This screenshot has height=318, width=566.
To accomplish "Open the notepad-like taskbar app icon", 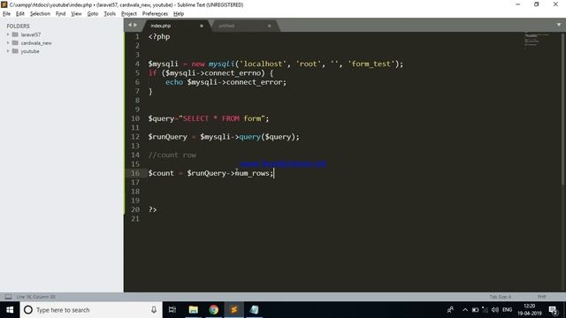I will tap(254, 310).
